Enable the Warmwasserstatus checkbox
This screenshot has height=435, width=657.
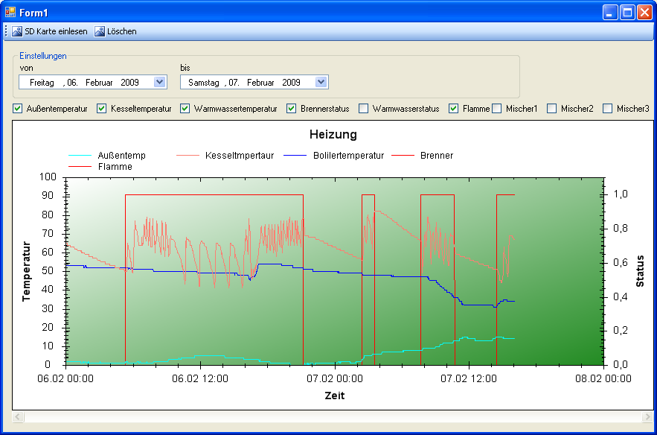click(x=363, y=109)
